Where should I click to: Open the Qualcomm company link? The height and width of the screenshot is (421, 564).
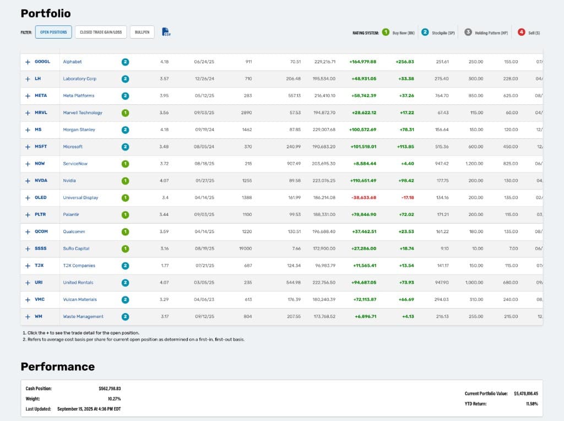click(74, 232)
